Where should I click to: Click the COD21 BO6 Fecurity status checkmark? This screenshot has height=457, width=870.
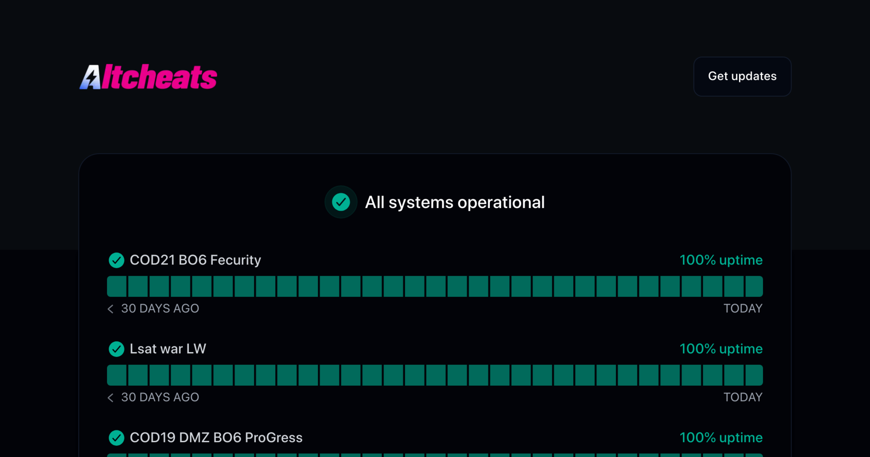point(116,260)
